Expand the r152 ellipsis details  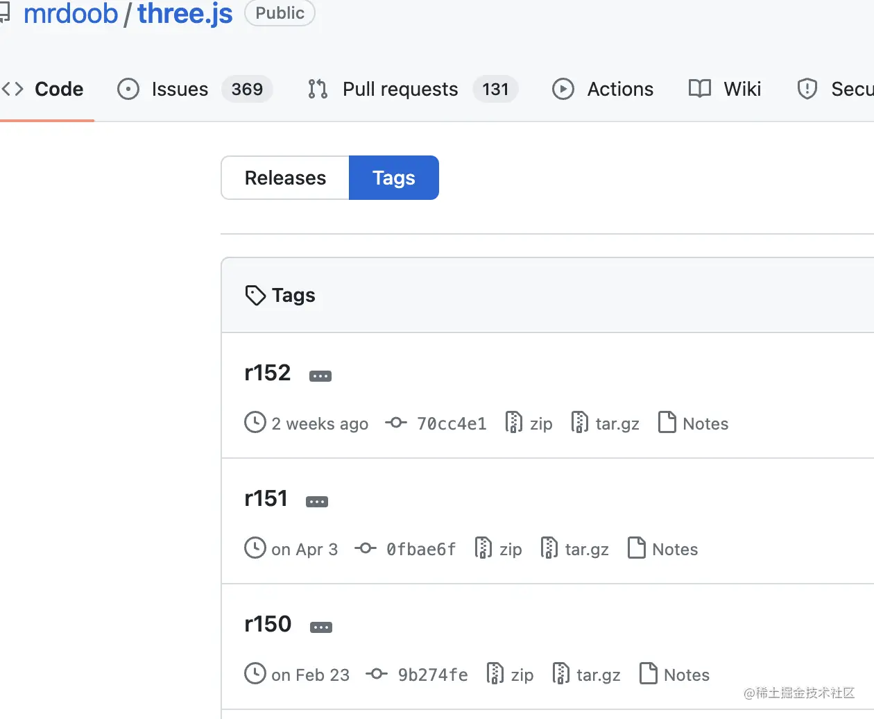(320, 376)
